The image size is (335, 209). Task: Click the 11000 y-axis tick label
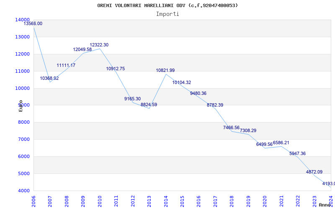click(x=22, y=71)
